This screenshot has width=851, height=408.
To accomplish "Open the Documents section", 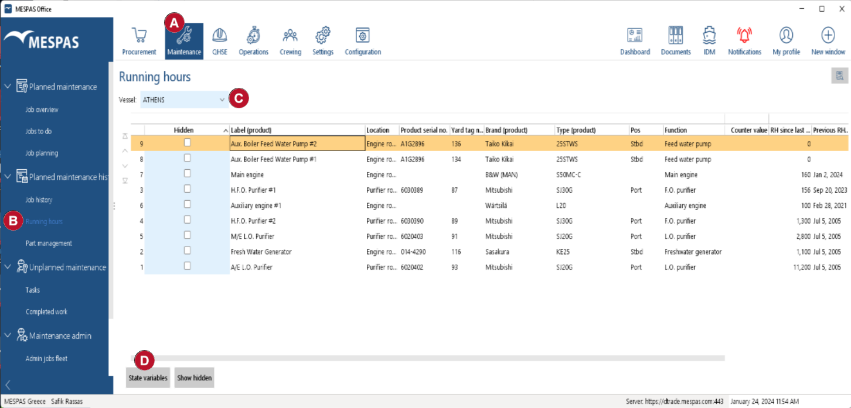I will 676,41.
